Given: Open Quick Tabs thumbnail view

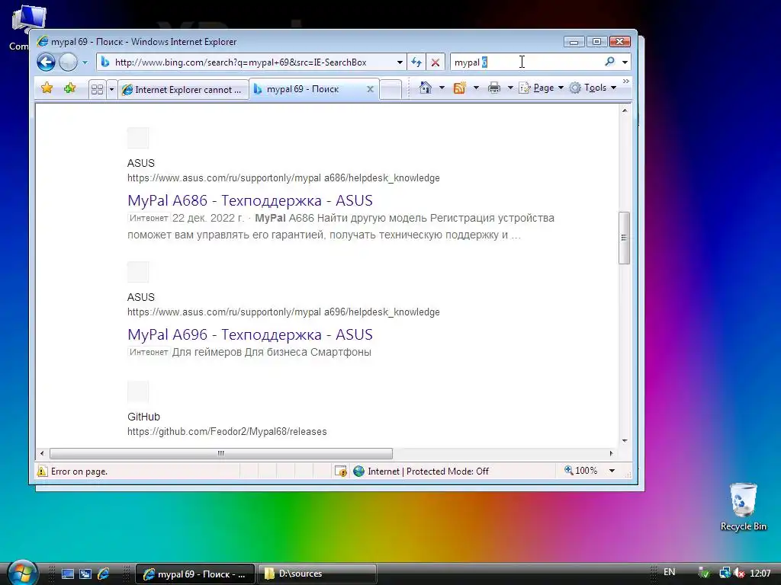Looking at the screenshot, I should [97, 90].
